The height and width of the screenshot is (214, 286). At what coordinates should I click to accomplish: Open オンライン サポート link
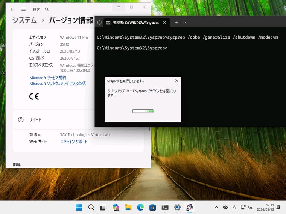click(74, 142)
